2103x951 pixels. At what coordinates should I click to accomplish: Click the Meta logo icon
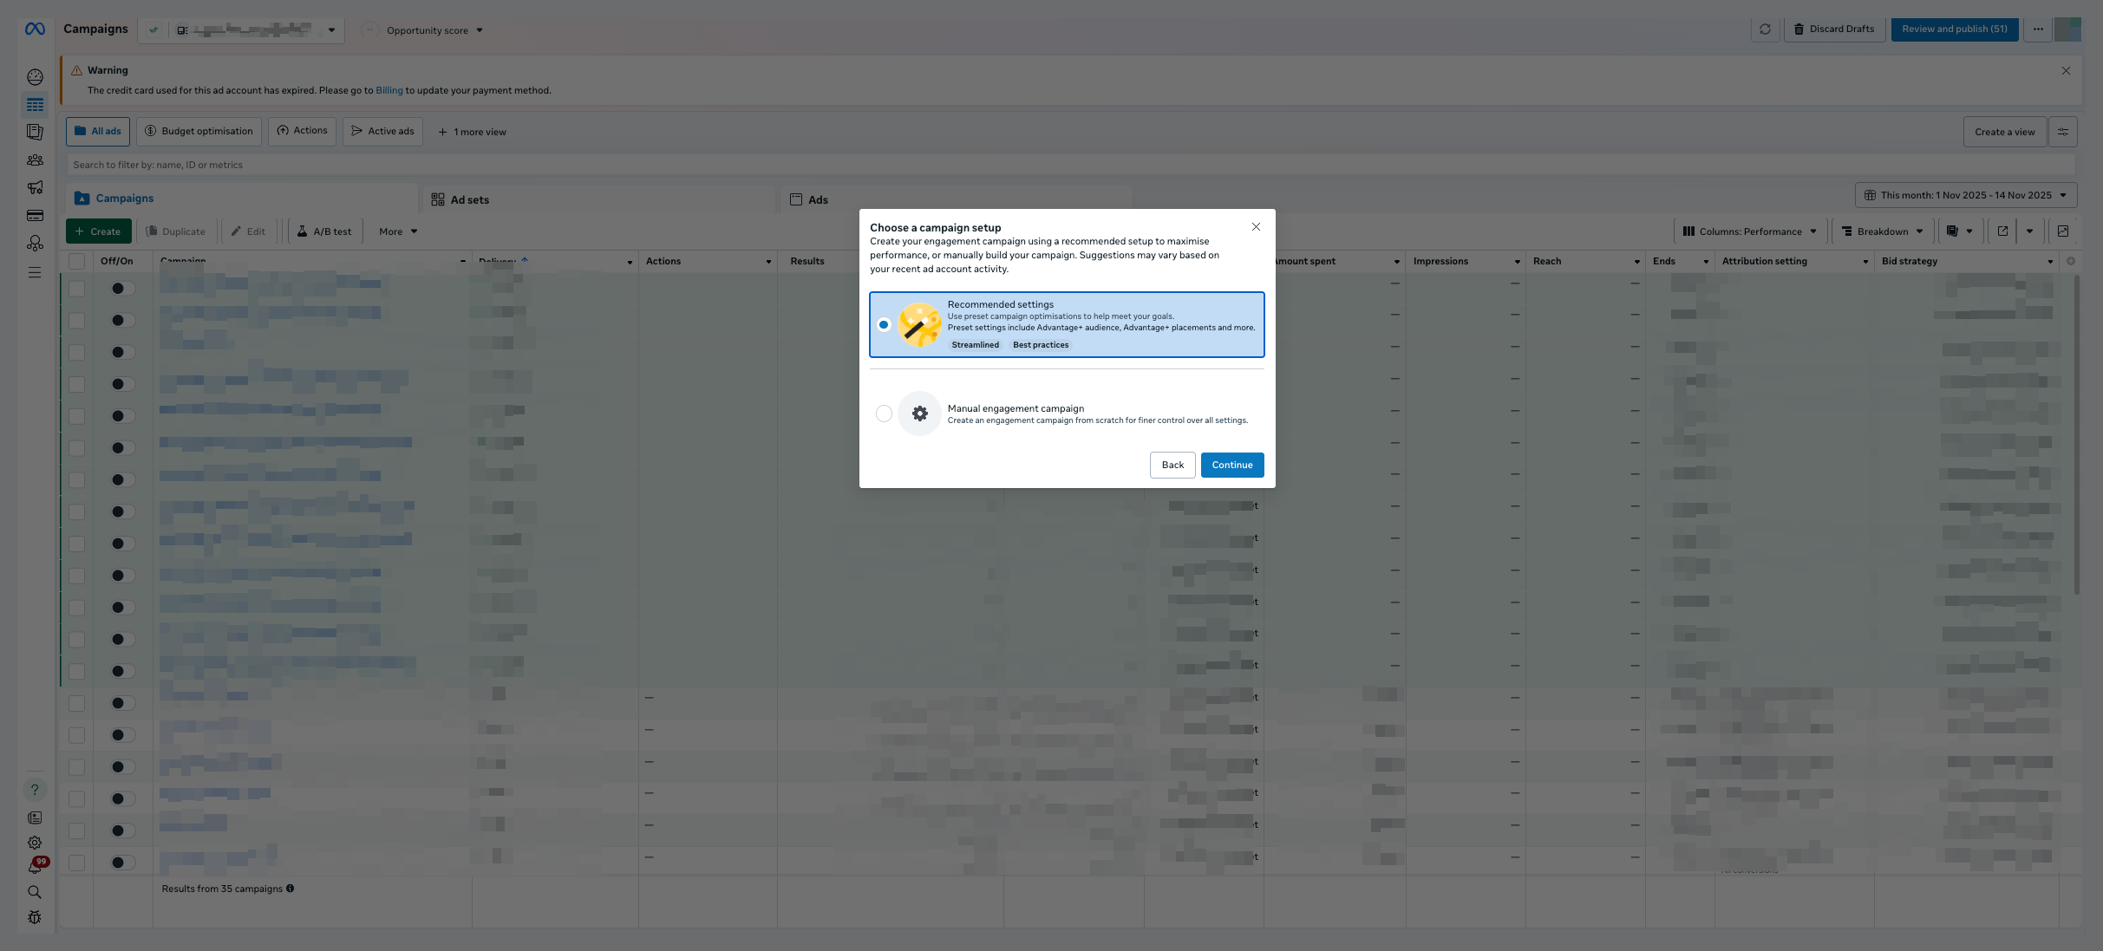tap(35, 29)
